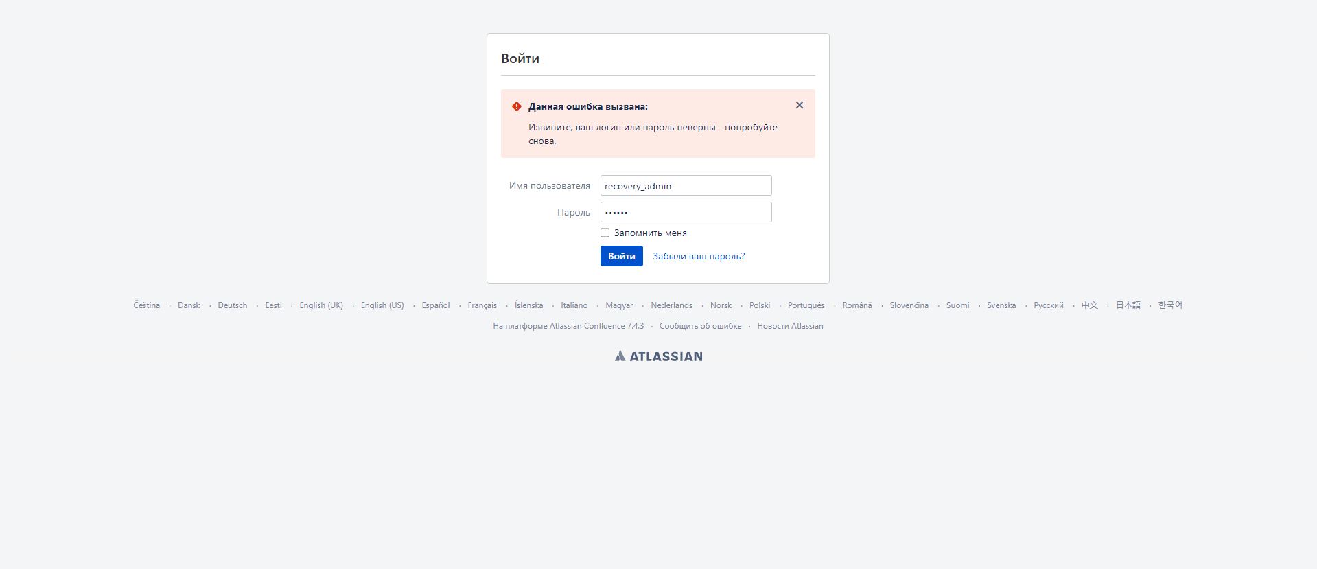This screenshot has height=569, width=1317.
Task: Focus the Пароль input field
Action: point(686,212)
